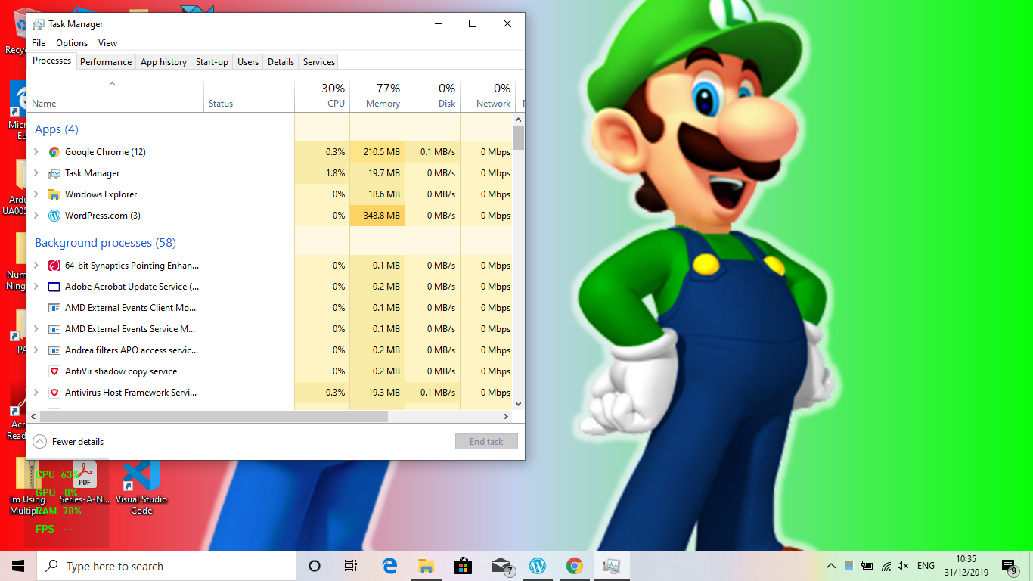The image size is (1033, 581).
Task: Switch to the App history tab
Action: (x=163, y=62)
